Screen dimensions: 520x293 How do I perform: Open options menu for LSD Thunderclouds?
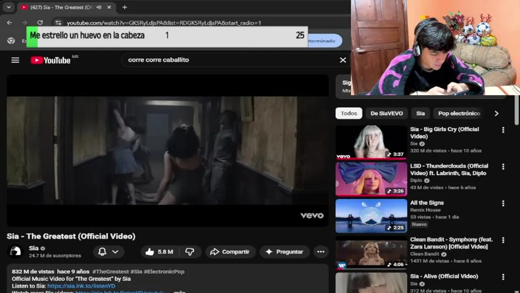[503, 167]
